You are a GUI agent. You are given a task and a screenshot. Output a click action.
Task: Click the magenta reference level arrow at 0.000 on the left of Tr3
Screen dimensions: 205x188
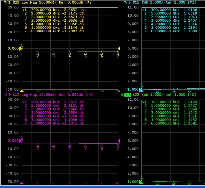click(x=21, y=141)
